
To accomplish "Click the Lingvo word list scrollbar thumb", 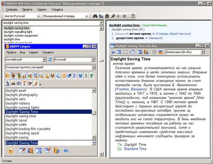I will point(94,112).
